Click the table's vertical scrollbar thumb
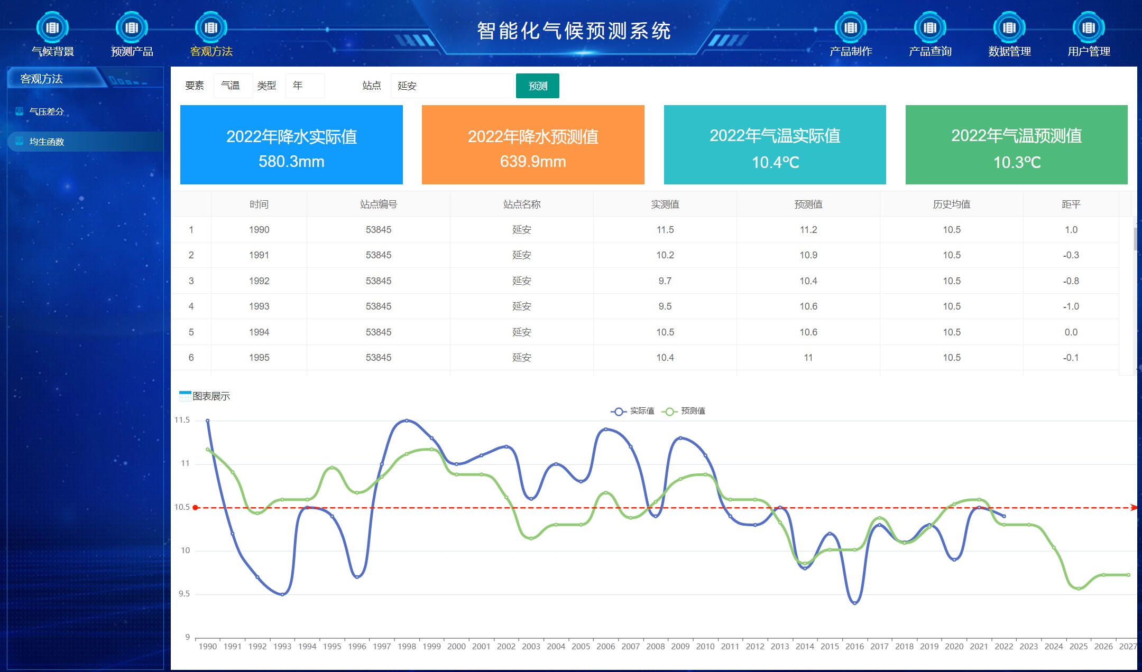The width and height of the screenshot is (1142, 672). [x=1135, y=239]
